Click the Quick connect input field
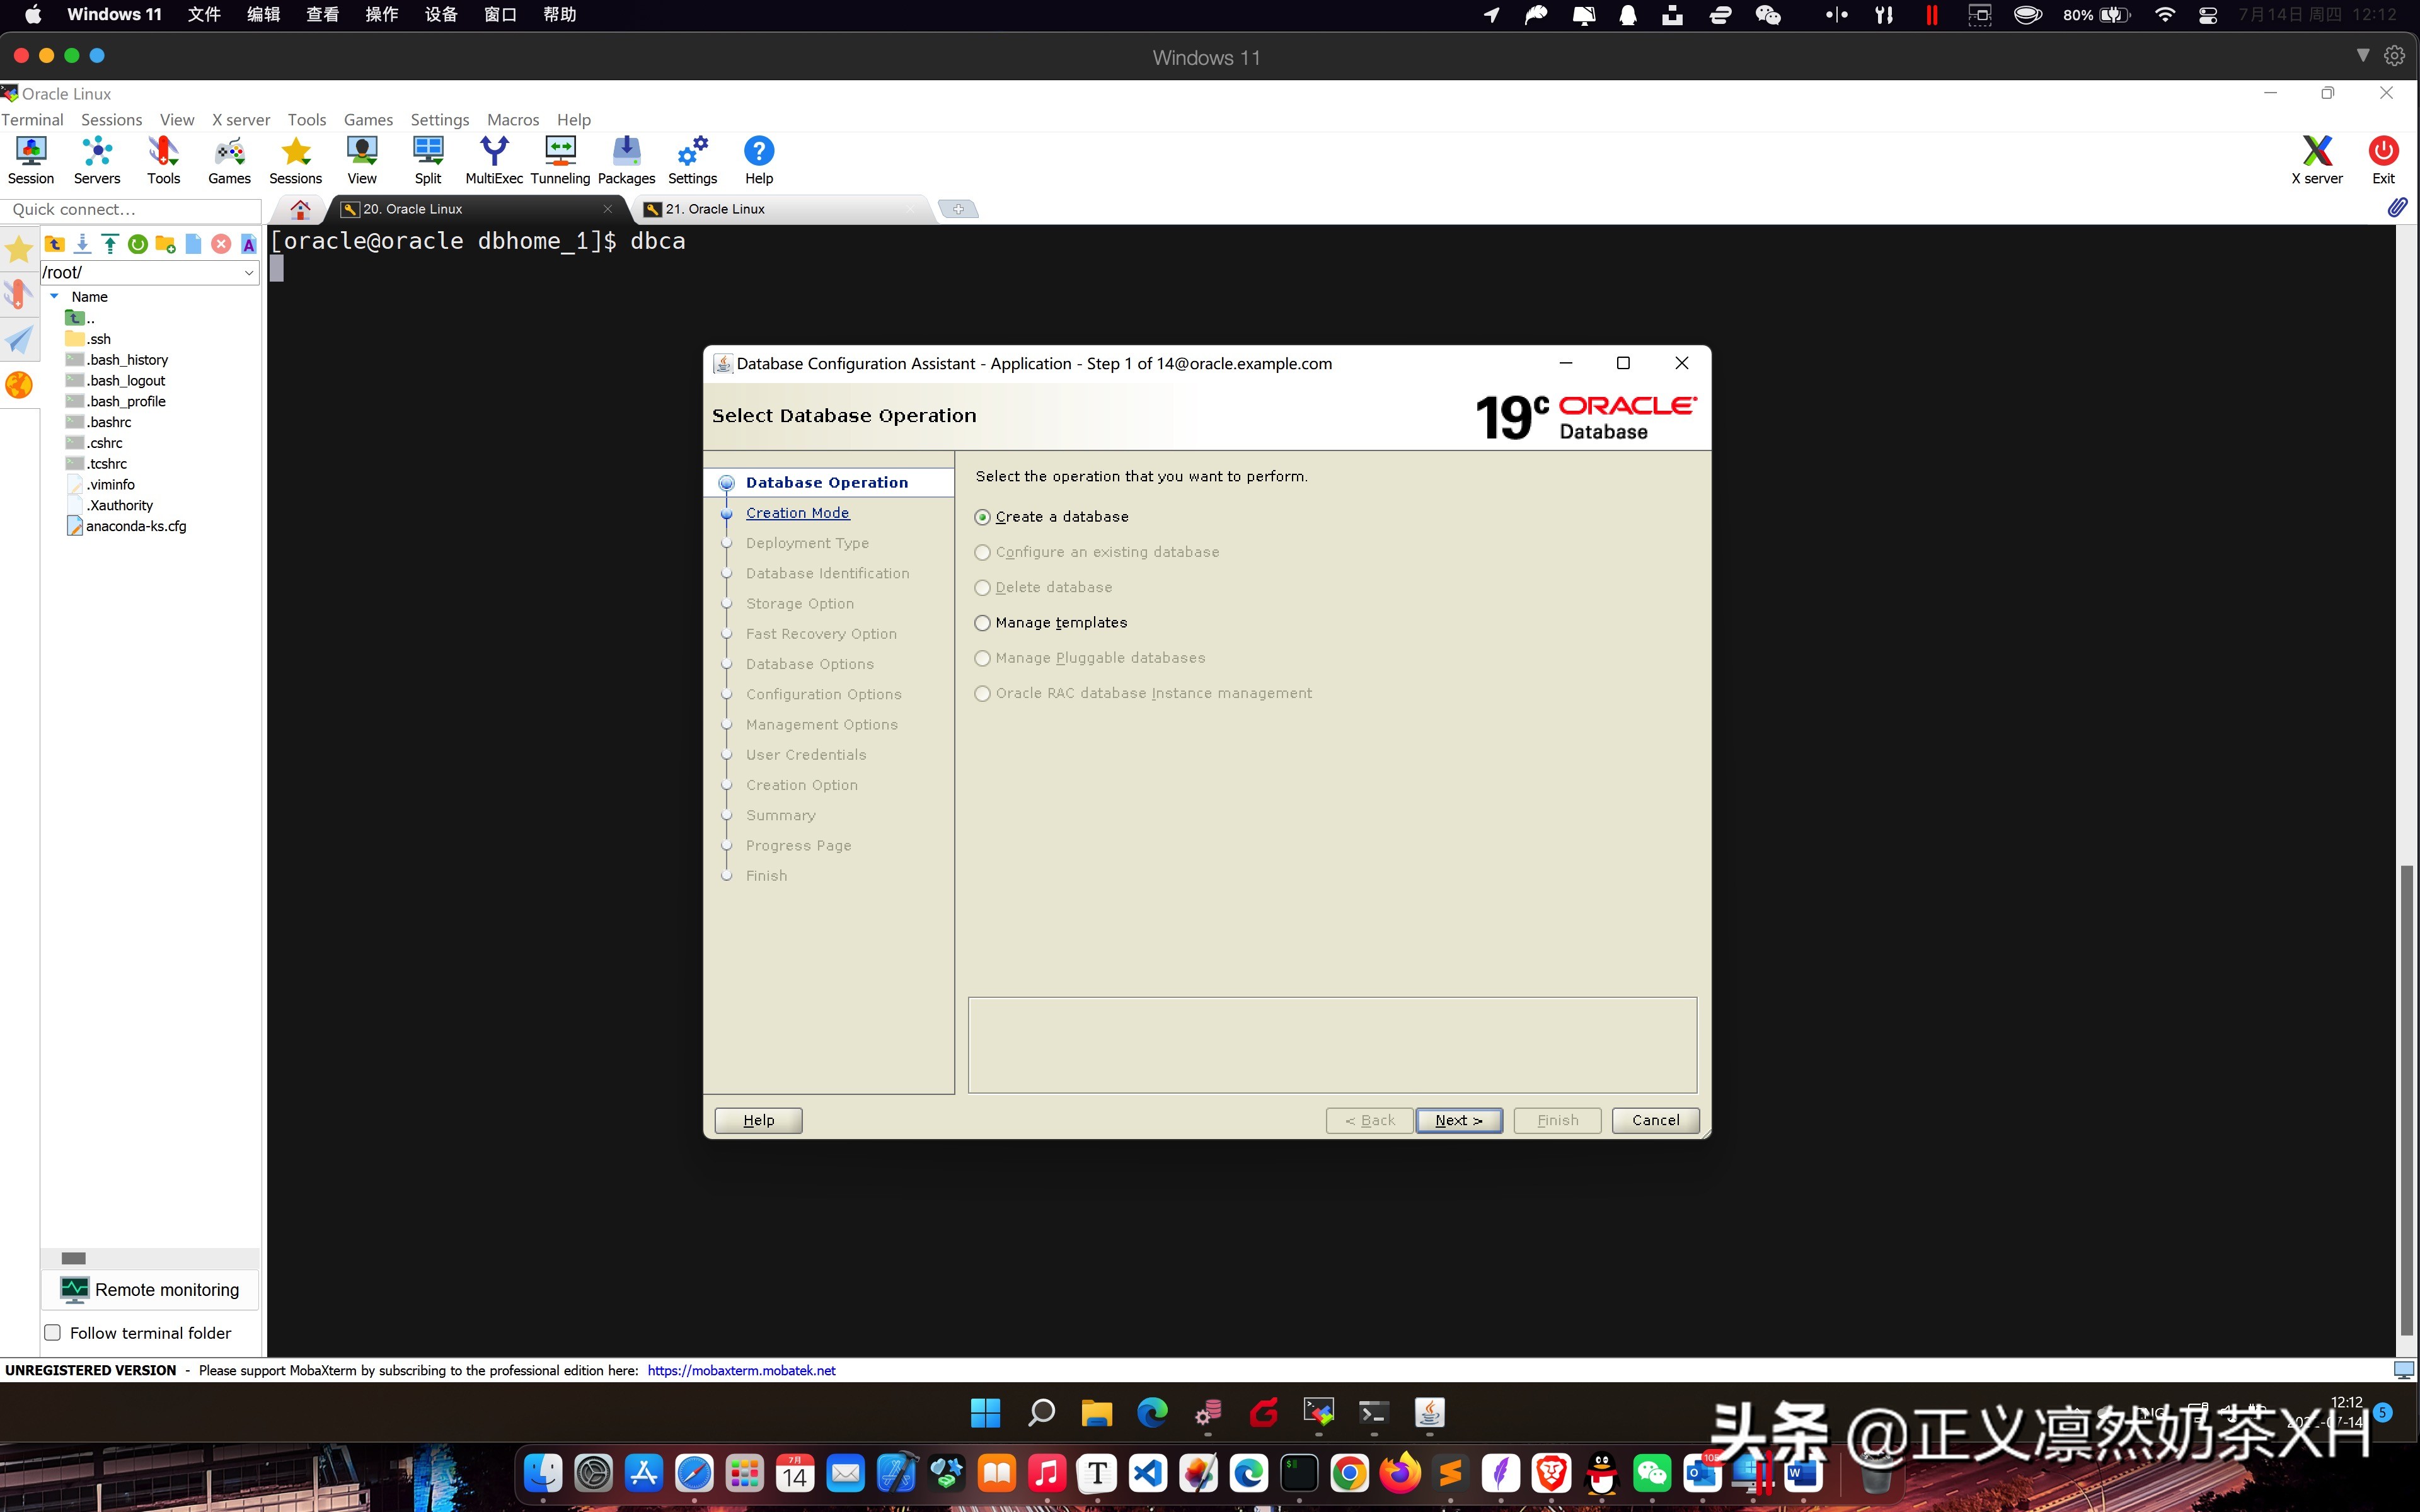 point(130,210)
